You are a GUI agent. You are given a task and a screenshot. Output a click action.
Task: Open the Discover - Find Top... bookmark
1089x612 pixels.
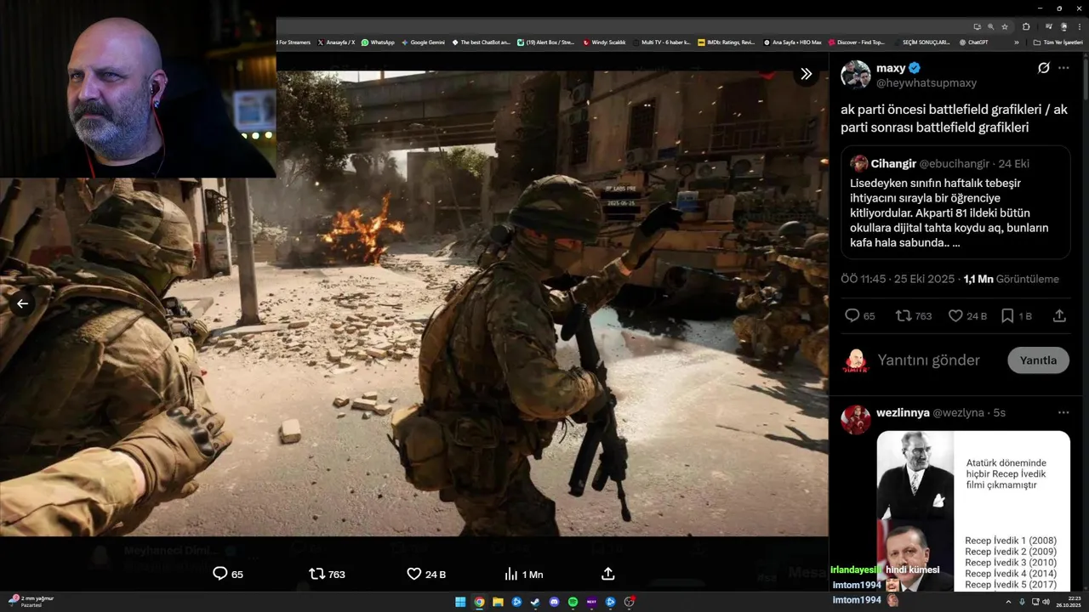[x=857, y=42]
